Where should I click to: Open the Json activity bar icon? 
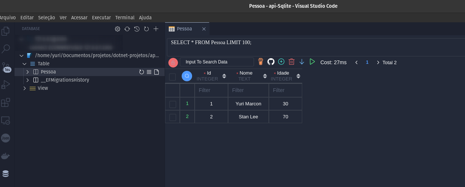[6, 138]
